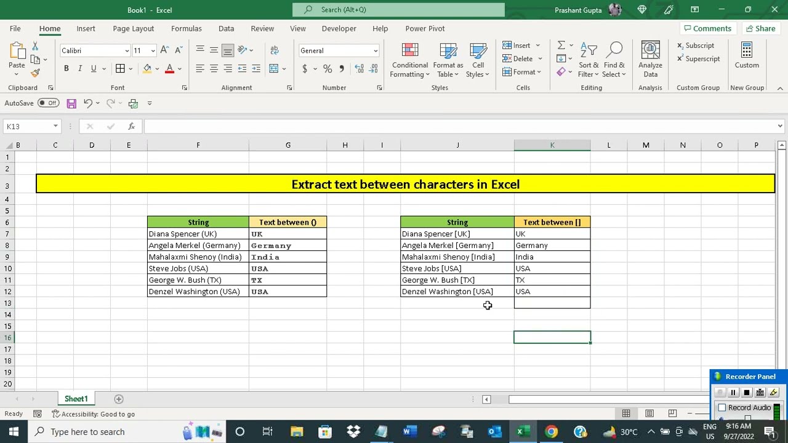This screenshot has width=788, height=443.
Task: Apply Comma Style number format
Action: (x=342, y=68)
